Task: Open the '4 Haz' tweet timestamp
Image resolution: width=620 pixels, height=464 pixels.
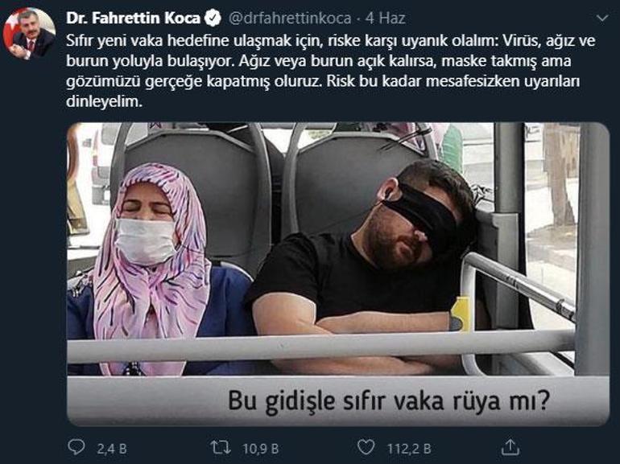Action: point(385,18)
